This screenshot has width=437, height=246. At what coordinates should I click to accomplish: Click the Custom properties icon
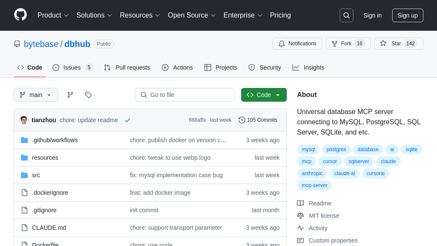point(300,240)
